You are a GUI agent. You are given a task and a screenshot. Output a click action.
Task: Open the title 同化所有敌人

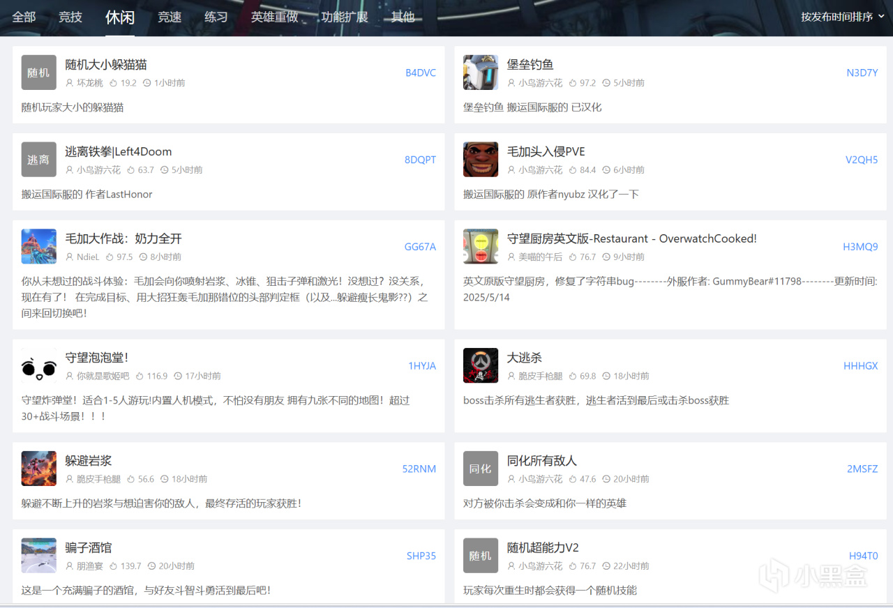pyautogui.click(x=542, y=460)
